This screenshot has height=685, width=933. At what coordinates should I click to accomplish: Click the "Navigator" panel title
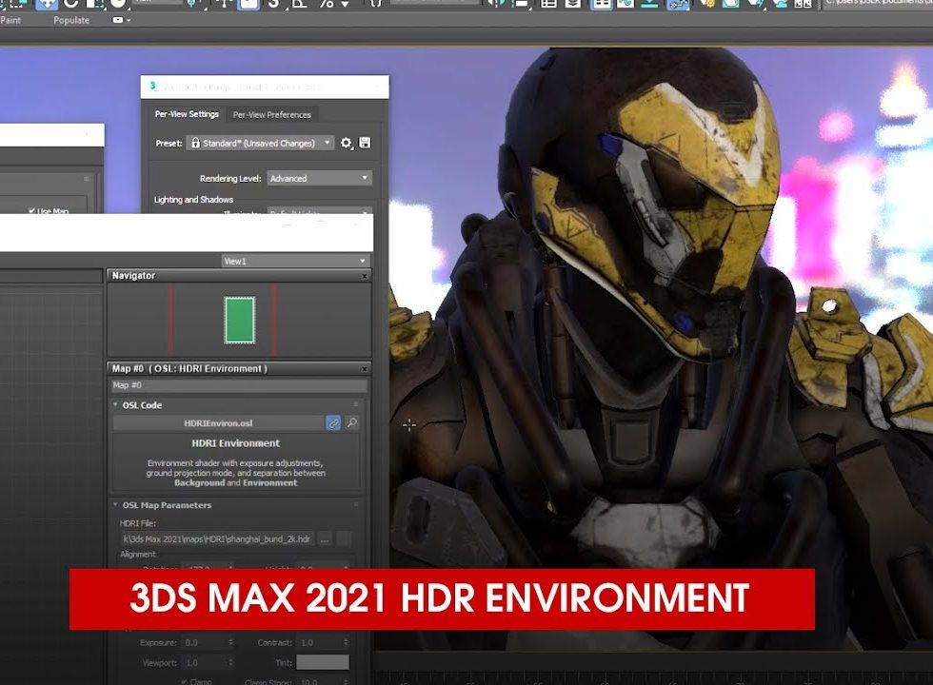click(133, 275)
